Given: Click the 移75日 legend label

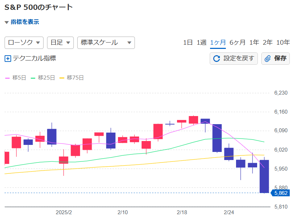Looking at the screenshot, I should [x=75, y=78].
